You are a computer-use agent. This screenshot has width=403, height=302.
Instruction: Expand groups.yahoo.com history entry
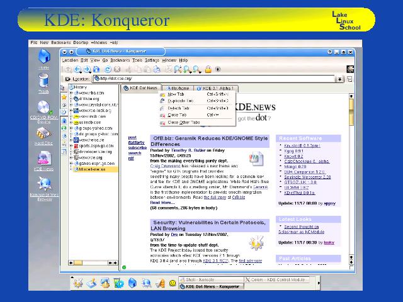(71, 128)
